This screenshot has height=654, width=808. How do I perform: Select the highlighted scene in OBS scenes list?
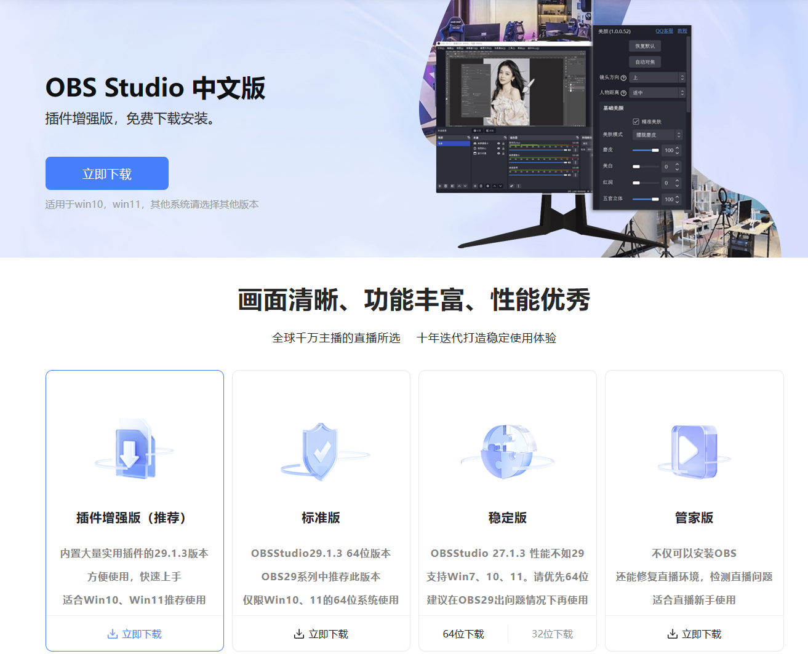click(x=454, y=143)
